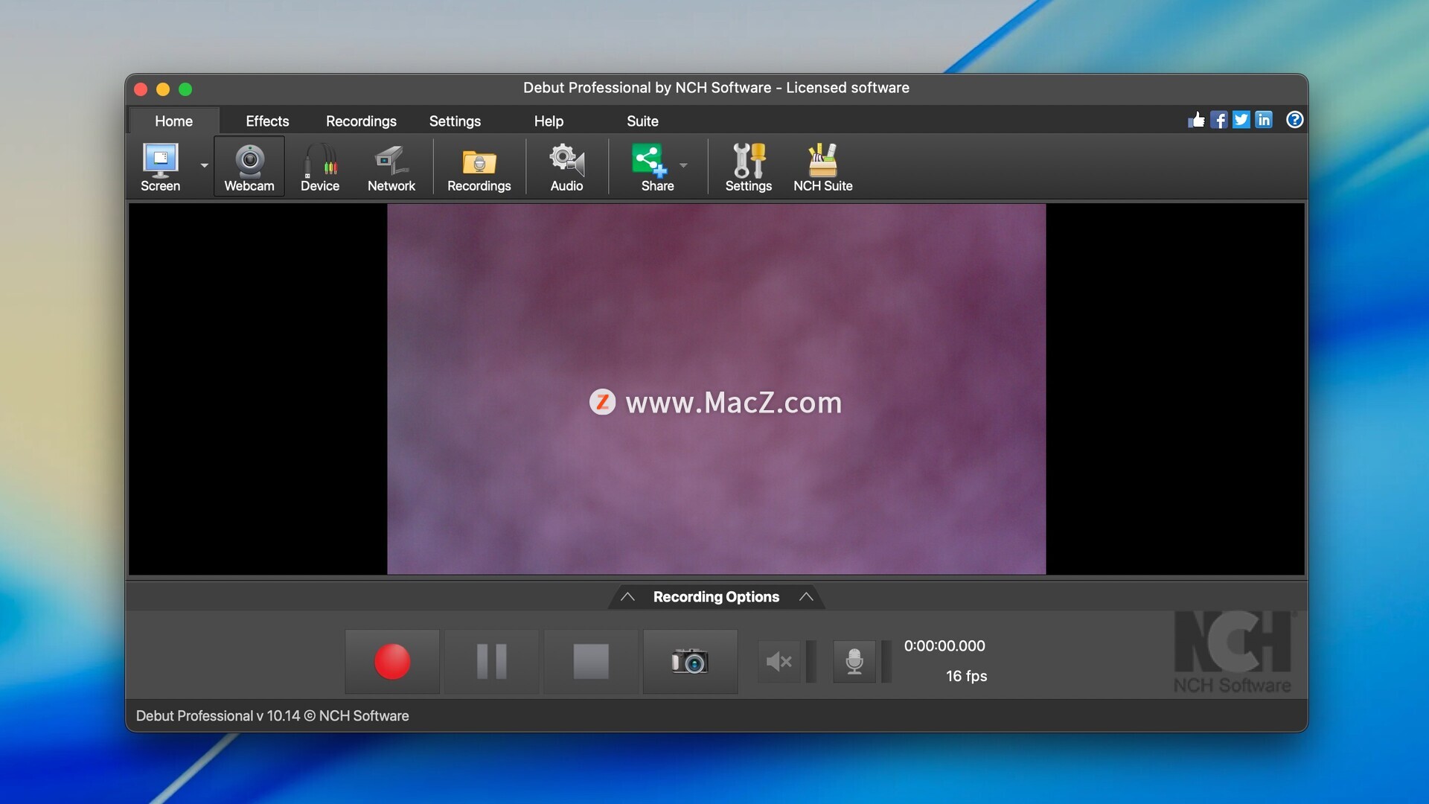Close the Debut window
The width and height of the screenshot is (1429, 804).
click(x=141, y=89)
